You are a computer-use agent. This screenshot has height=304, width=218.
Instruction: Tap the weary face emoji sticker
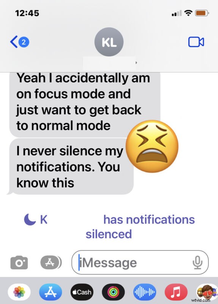pos(152,146)
